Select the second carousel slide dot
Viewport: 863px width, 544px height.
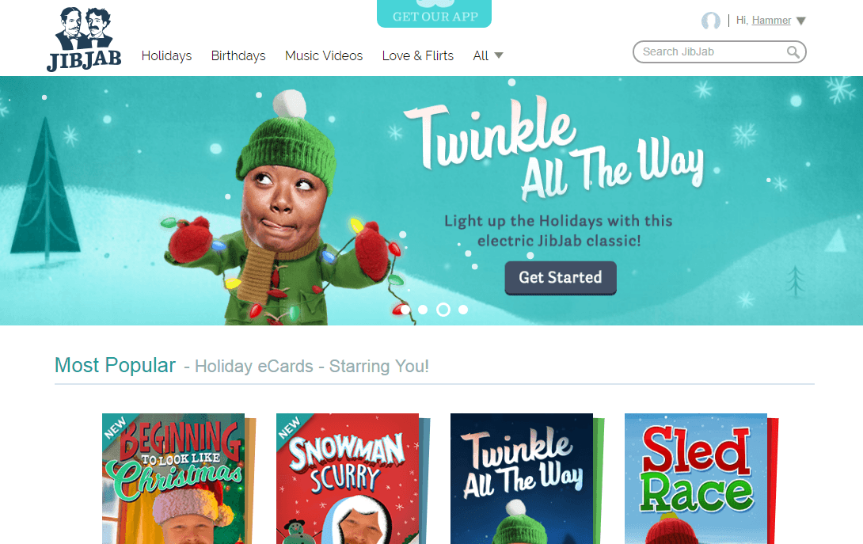[x=423, y=310]
